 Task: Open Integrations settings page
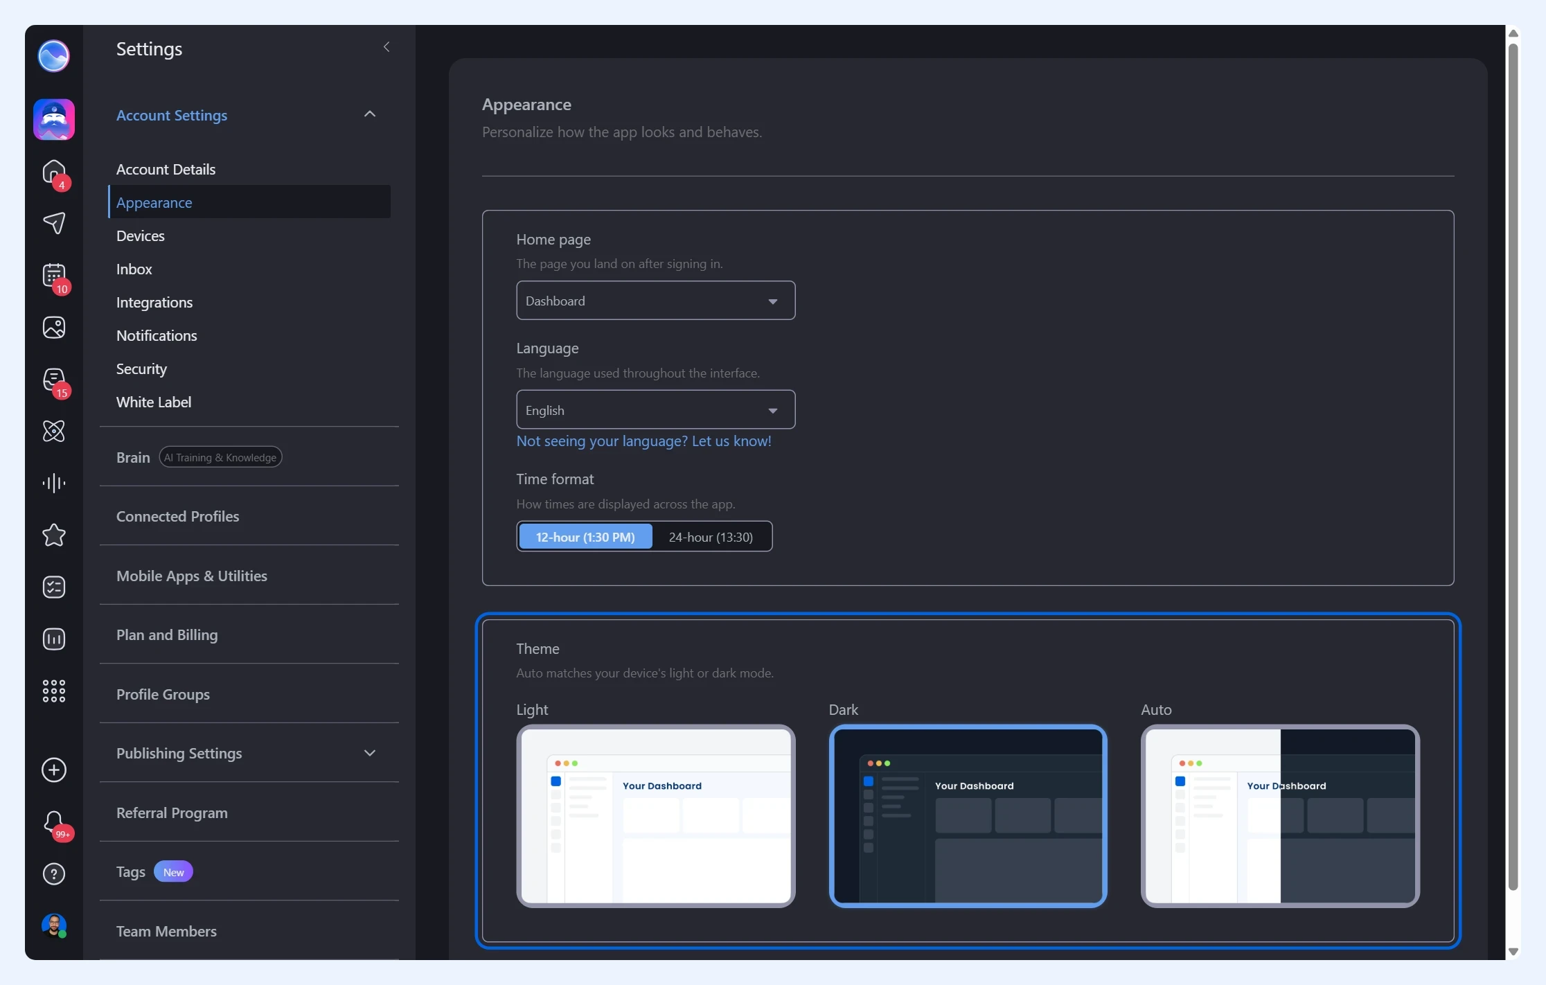pos(154,302)
